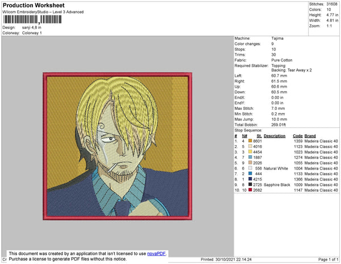
Task: Select the blue swatch for stop 7 (444)
Action: click(x=250, y=174)
